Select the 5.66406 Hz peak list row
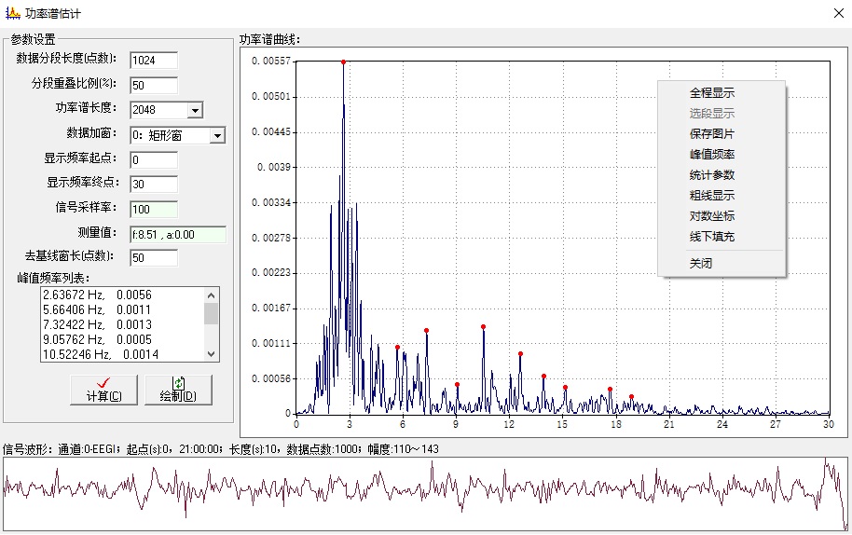 pos(122,309)
